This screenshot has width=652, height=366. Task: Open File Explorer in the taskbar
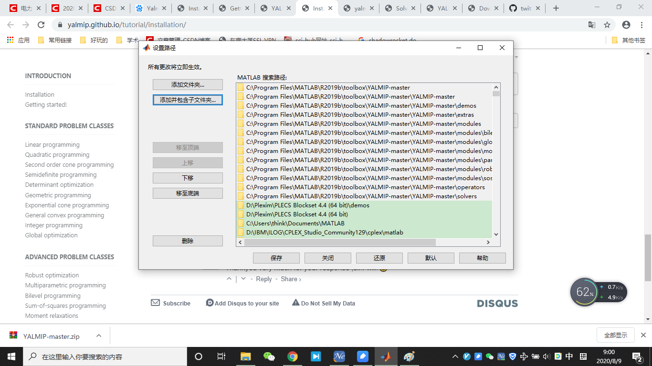click(x=246, y=356)
